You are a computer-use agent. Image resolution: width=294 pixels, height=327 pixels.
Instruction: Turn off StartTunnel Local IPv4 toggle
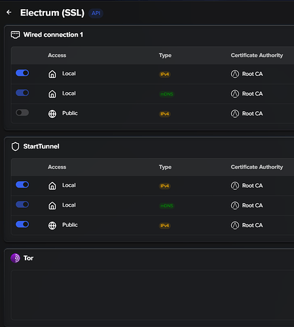[x=22, y=184]
